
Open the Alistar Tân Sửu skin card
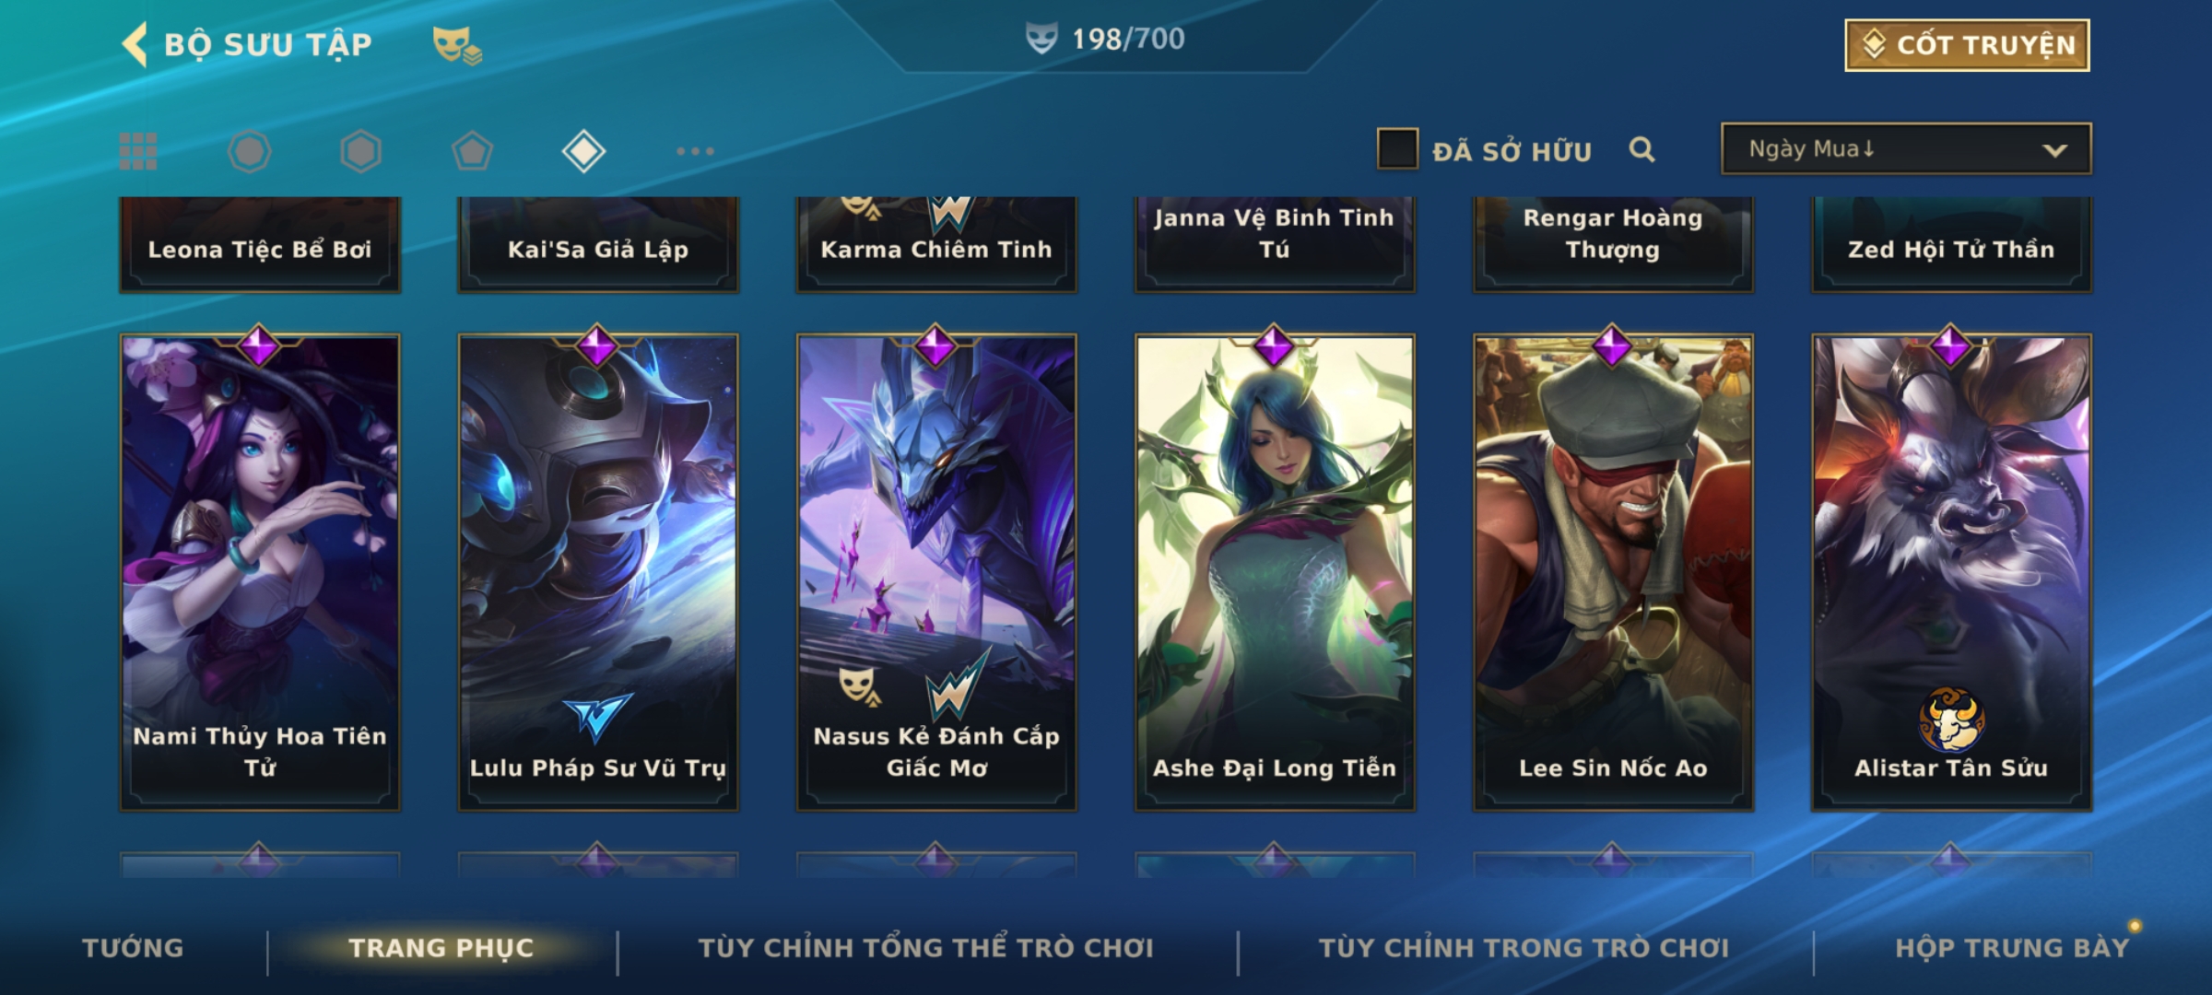pos(1951,572)
